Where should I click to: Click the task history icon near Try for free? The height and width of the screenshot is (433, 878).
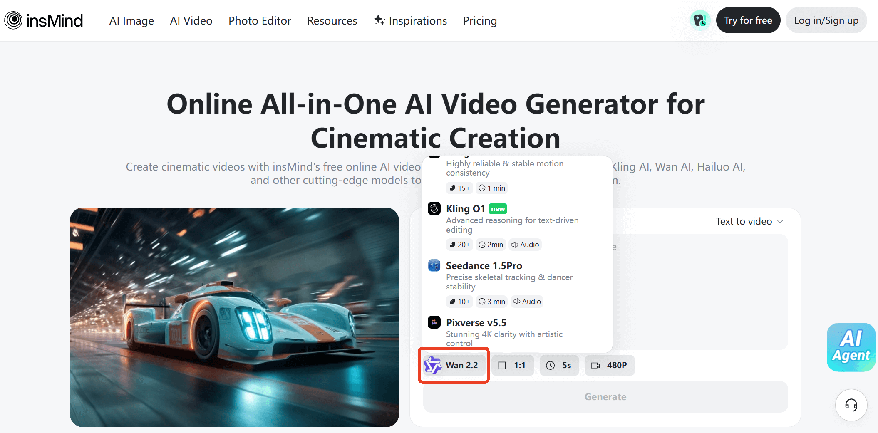(x=700, y=20)
